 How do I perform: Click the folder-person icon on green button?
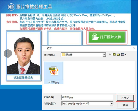pos(95,37)
